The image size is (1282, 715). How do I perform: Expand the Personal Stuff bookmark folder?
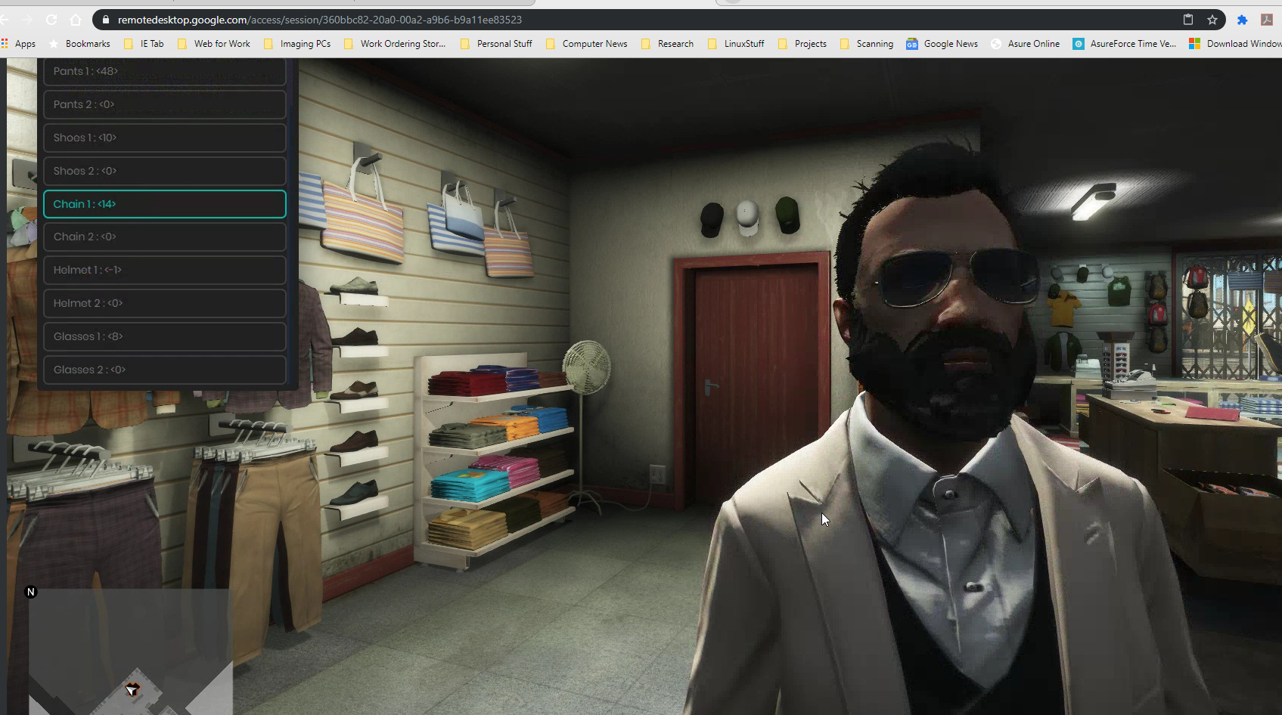496,44
